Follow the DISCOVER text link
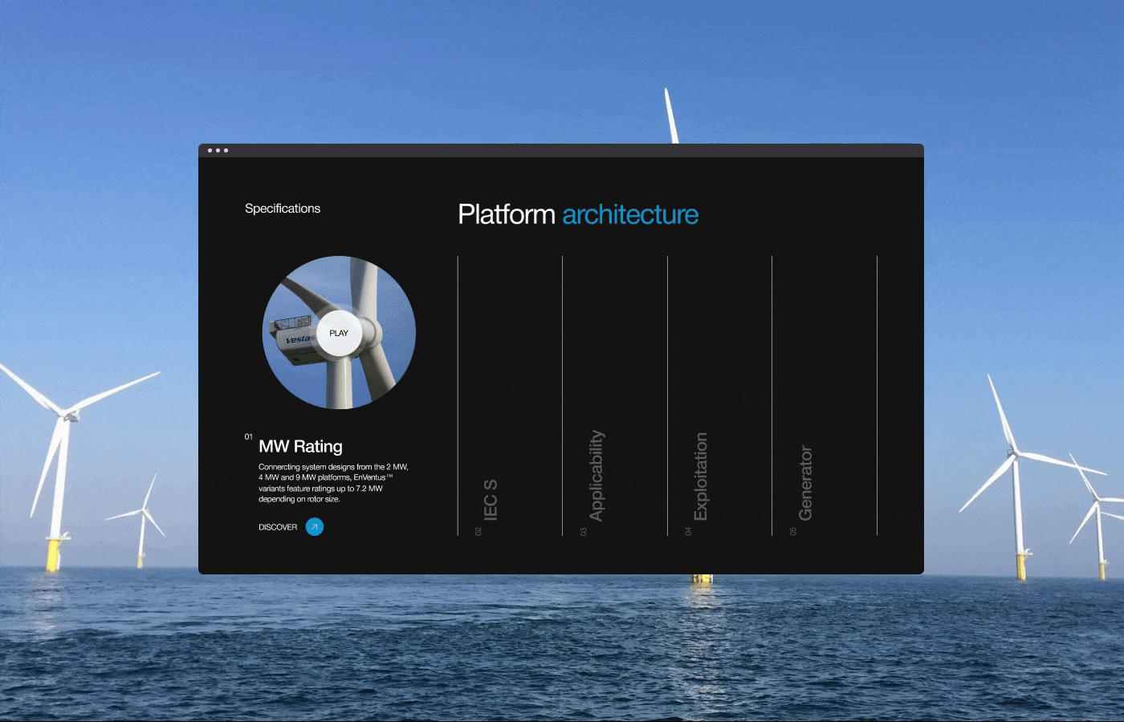The image size is (1124, 722). pos(278,527)
